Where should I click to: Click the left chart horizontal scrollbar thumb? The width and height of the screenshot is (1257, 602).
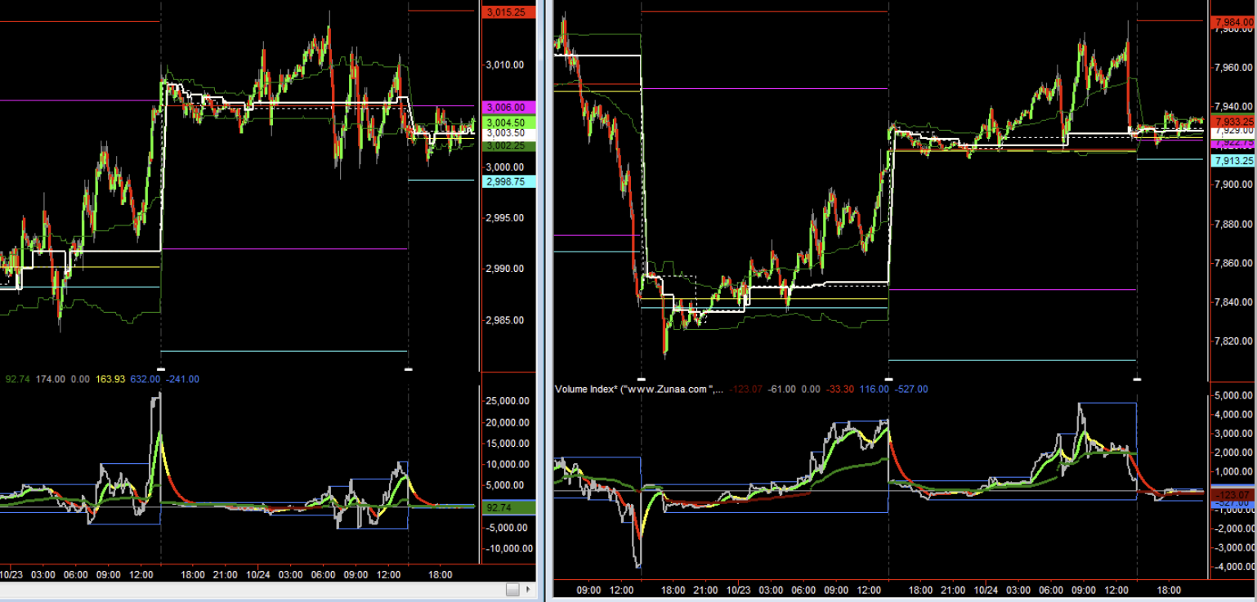[x=512, y=589]
